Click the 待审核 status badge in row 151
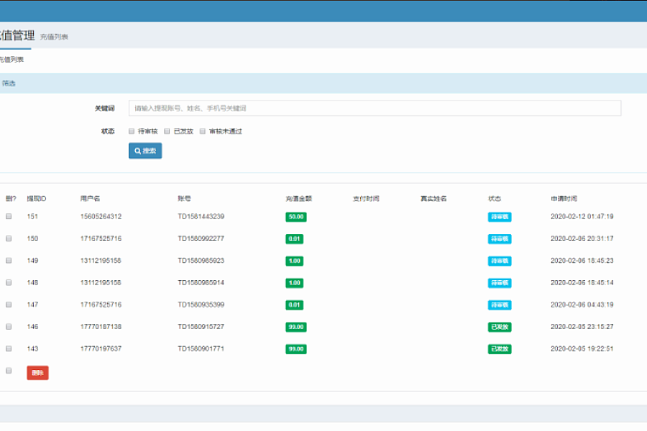Screen dimensions: 647x431 point(500,217)
